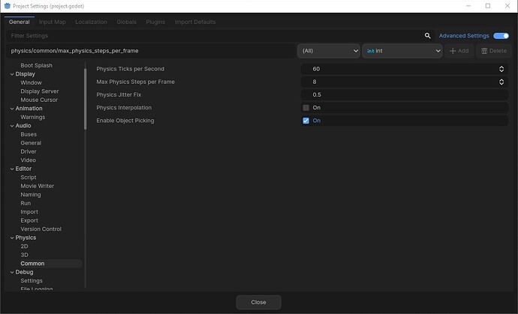
Task: Select Version Control in the tree
Action: click(x=41, y=229)
